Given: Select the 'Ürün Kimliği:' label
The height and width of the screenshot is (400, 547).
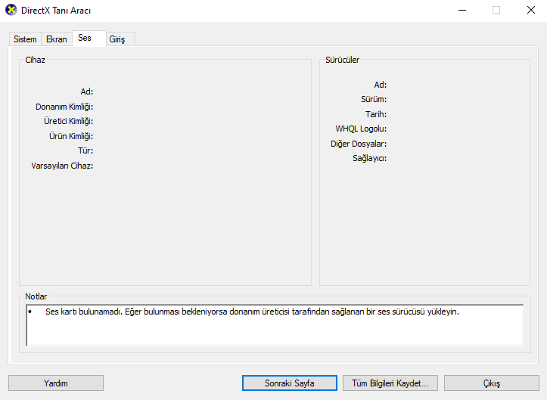Looking at the screenshot, I should point(71,136).
